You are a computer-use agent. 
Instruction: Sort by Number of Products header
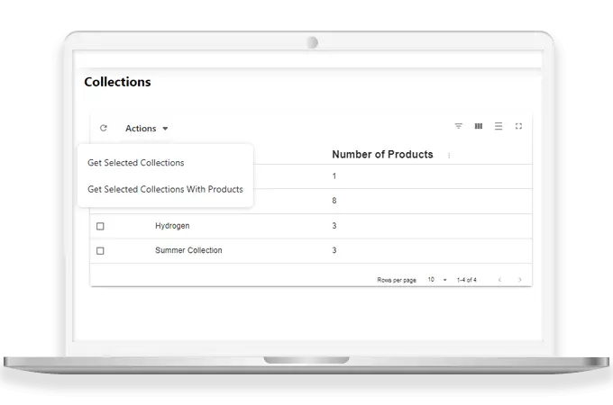(382, 154)
